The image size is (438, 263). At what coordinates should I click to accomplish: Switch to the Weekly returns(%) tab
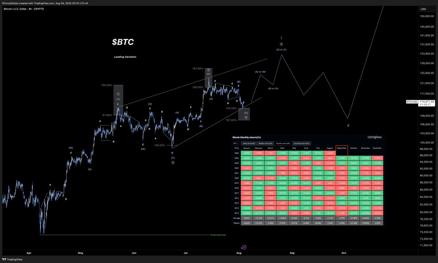click(265, 143)
